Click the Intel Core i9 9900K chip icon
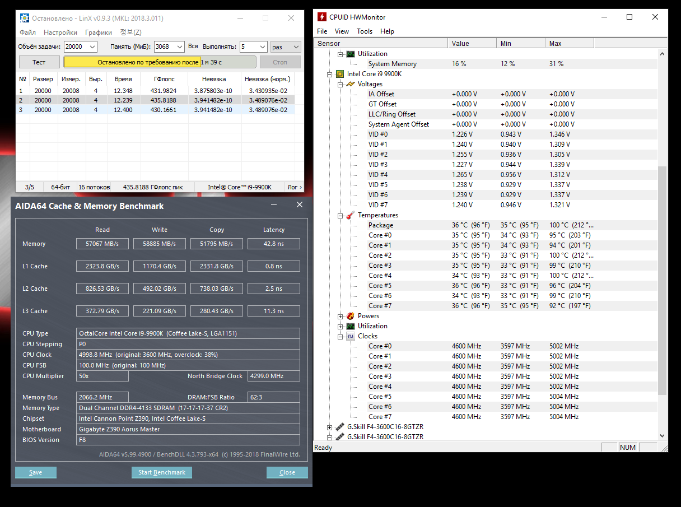The image size is (681, 507). point(340,74)
